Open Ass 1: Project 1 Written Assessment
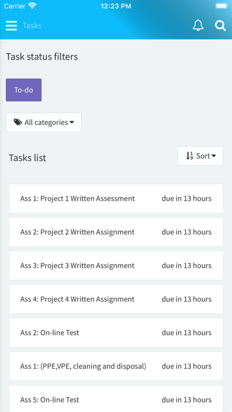The height and width of the screenshot is (412, 232). tap(116, 198)
